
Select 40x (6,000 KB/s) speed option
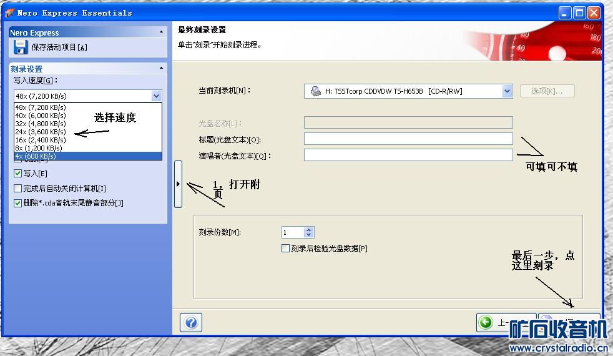click(88, 116)
